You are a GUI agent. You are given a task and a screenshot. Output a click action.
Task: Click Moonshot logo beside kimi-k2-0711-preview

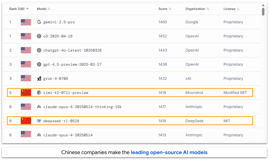tap(39, 93)
